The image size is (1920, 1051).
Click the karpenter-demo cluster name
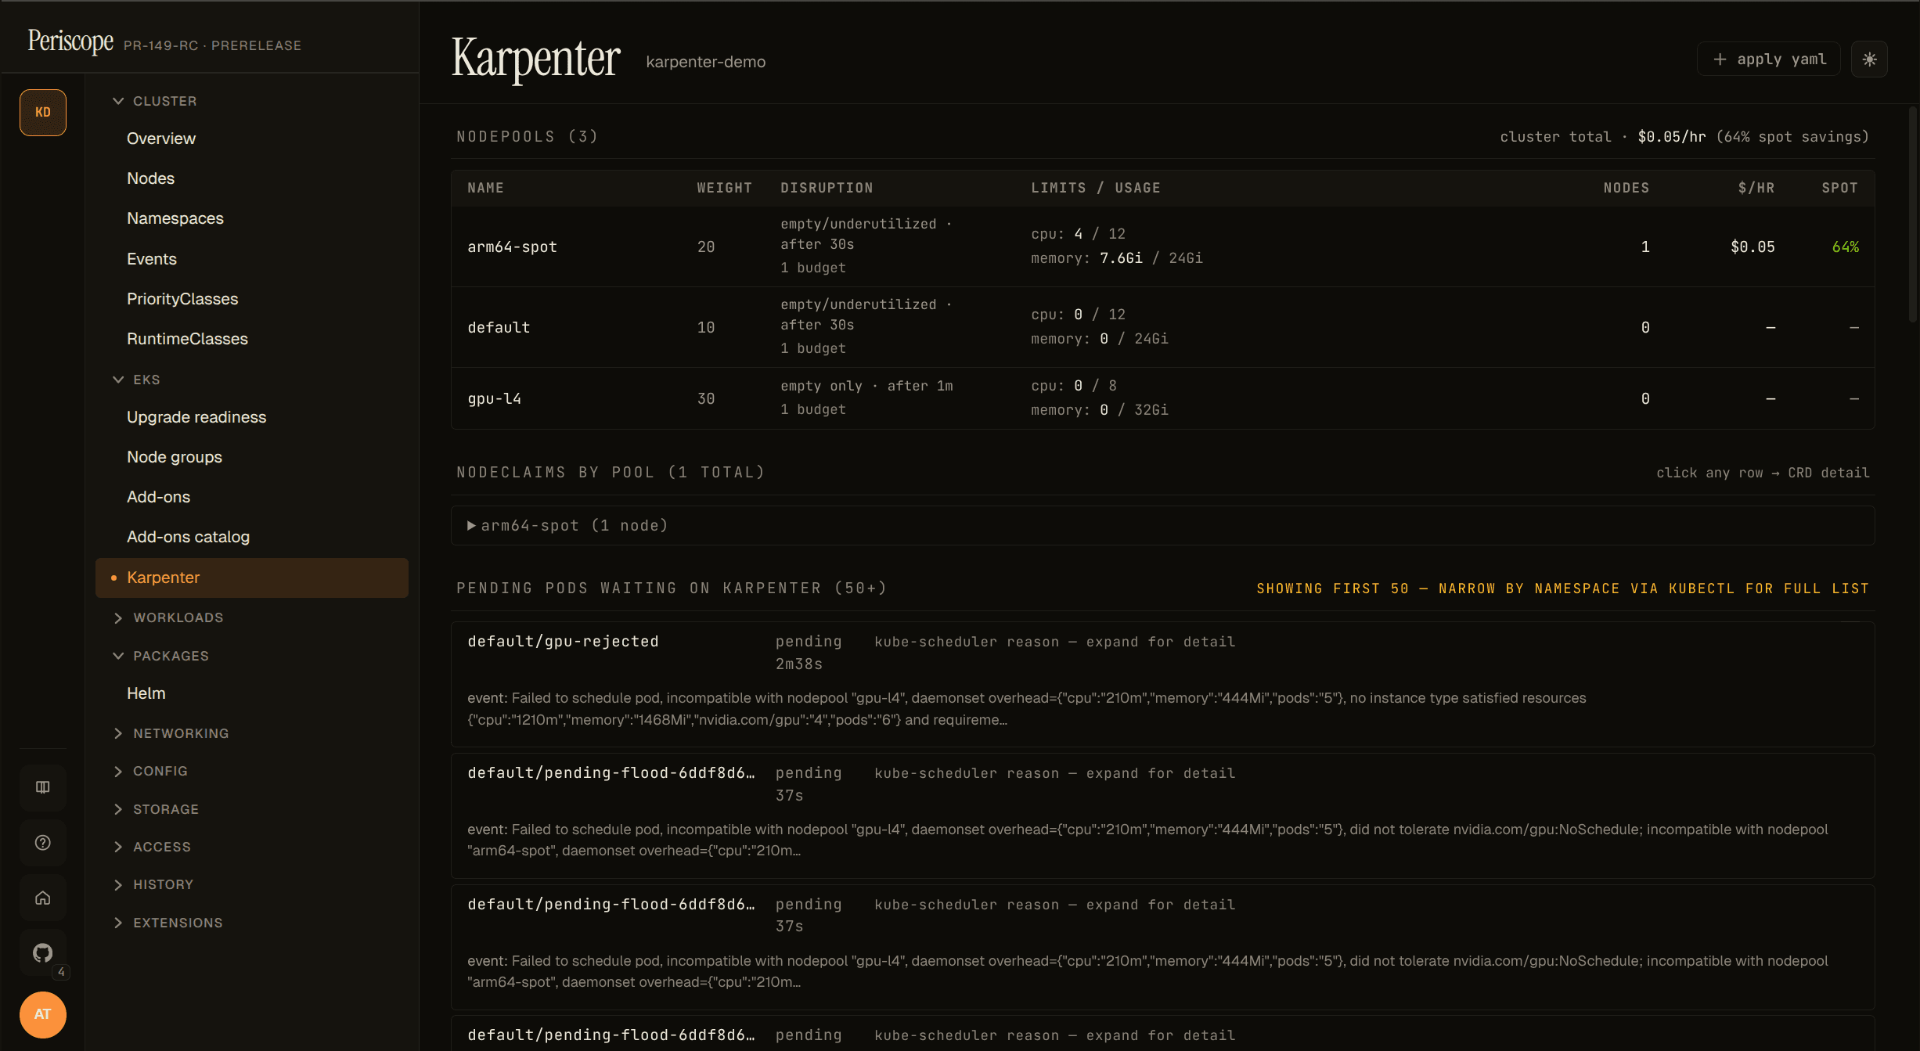[x=706, y=62]
